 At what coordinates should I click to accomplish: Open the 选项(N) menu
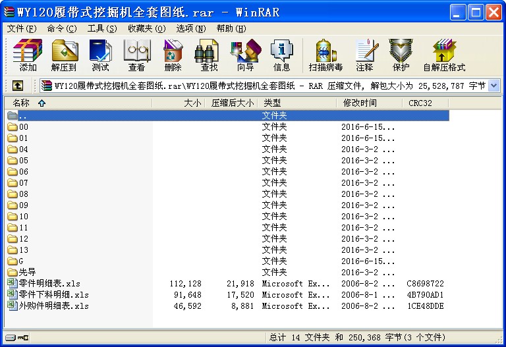tap(190, 29)
